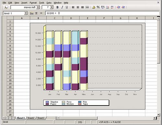Viewport: 162px width, 125px height.
Task: Select column F header
Action: pyautogui.click(x=104, y=18)
